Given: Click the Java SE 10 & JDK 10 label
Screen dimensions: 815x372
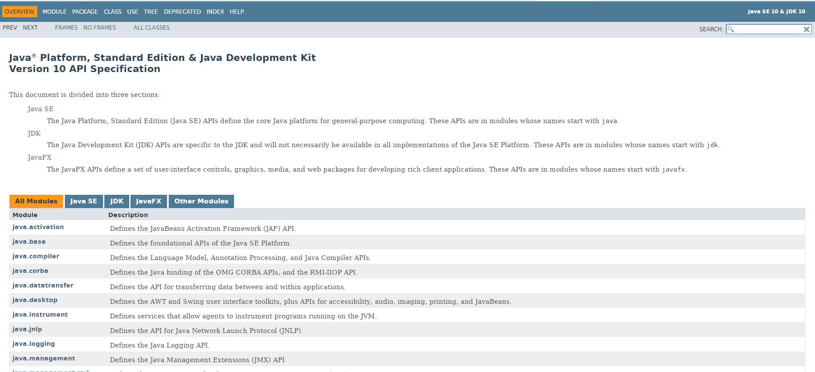Looking at the screenshot, I should (776, 12).
